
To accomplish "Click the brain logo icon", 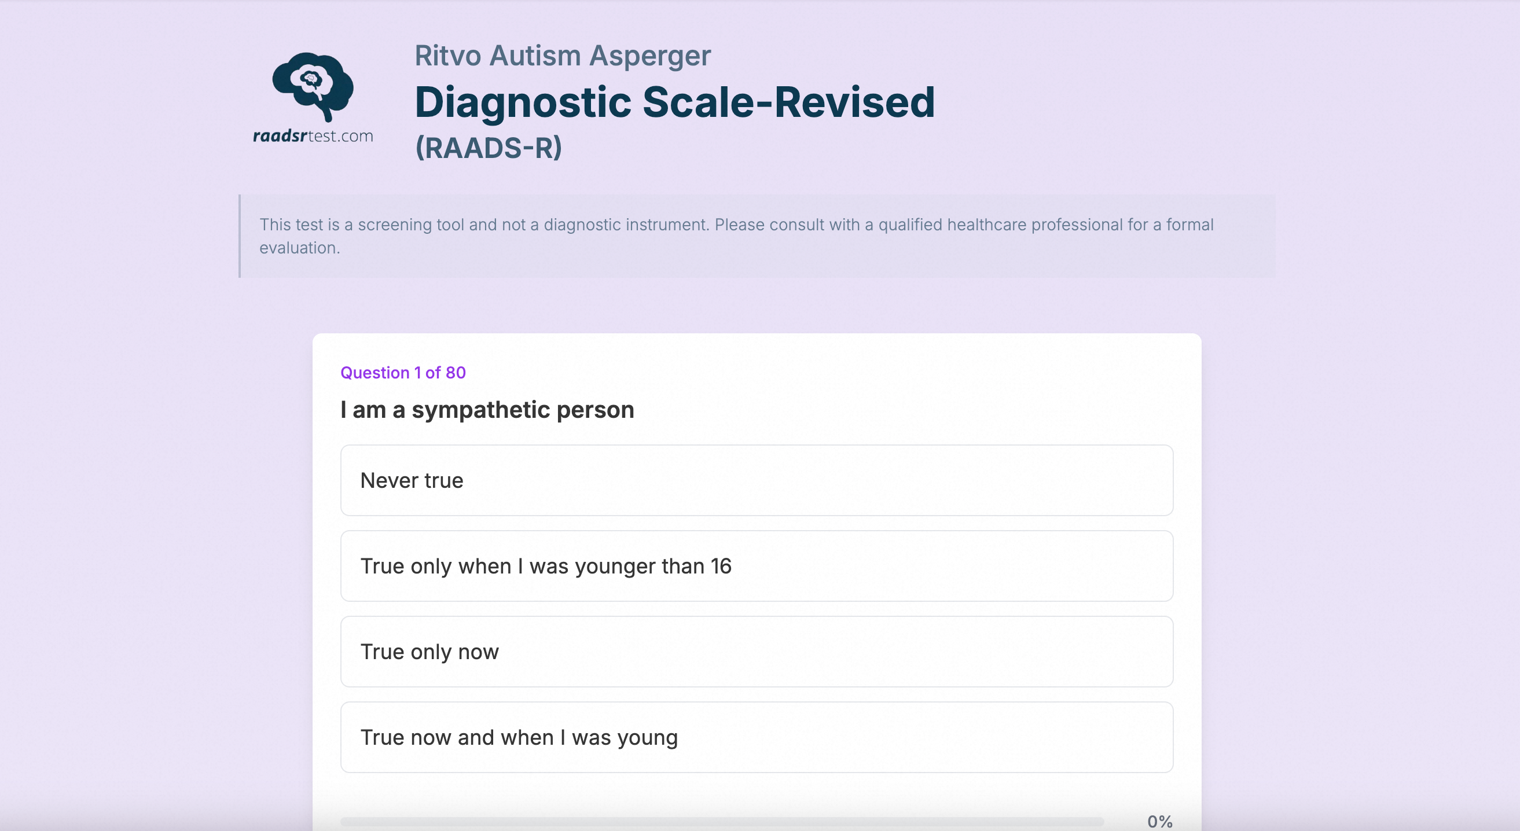I will click(313, 87).
